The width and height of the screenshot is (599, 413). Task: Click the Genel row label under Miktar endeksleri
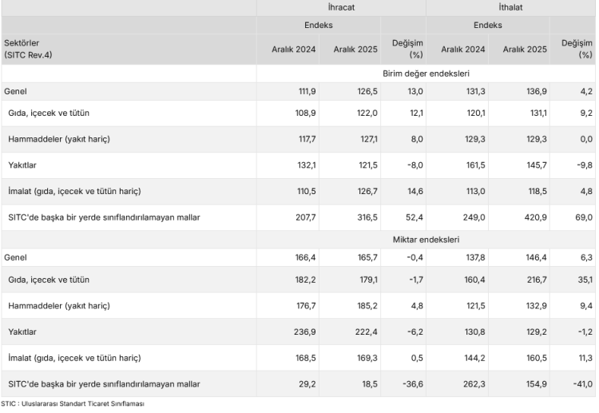tap(15, 257)
